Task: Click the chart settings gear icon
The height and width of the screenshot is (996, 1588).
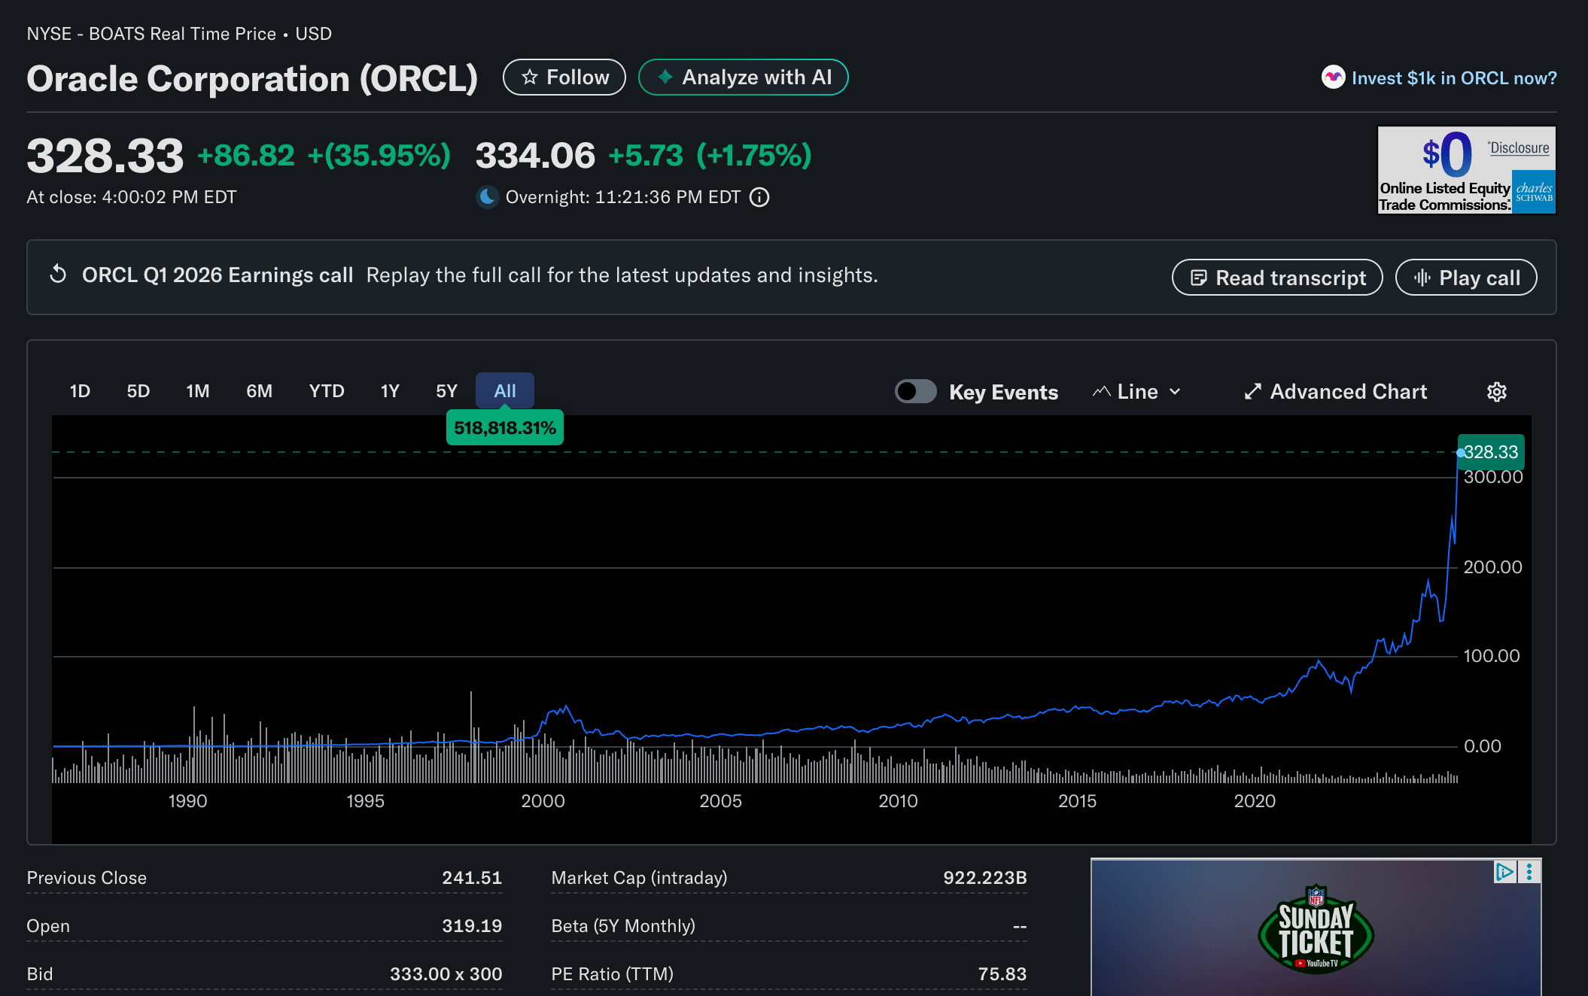Action: [1496, 392]
